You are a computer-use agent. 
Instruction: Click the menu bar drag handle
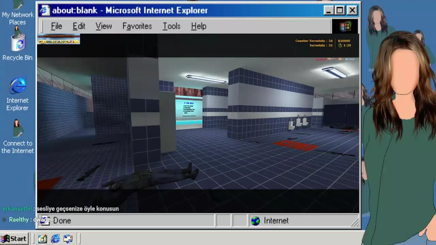[x=41, y=26]
